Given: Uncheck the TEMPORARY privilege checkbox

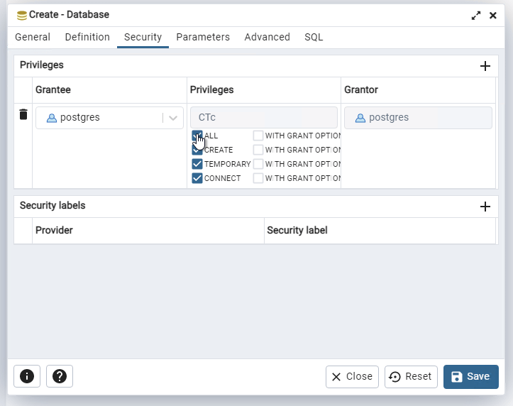Looking at the screenshot, I should [197, 164].
